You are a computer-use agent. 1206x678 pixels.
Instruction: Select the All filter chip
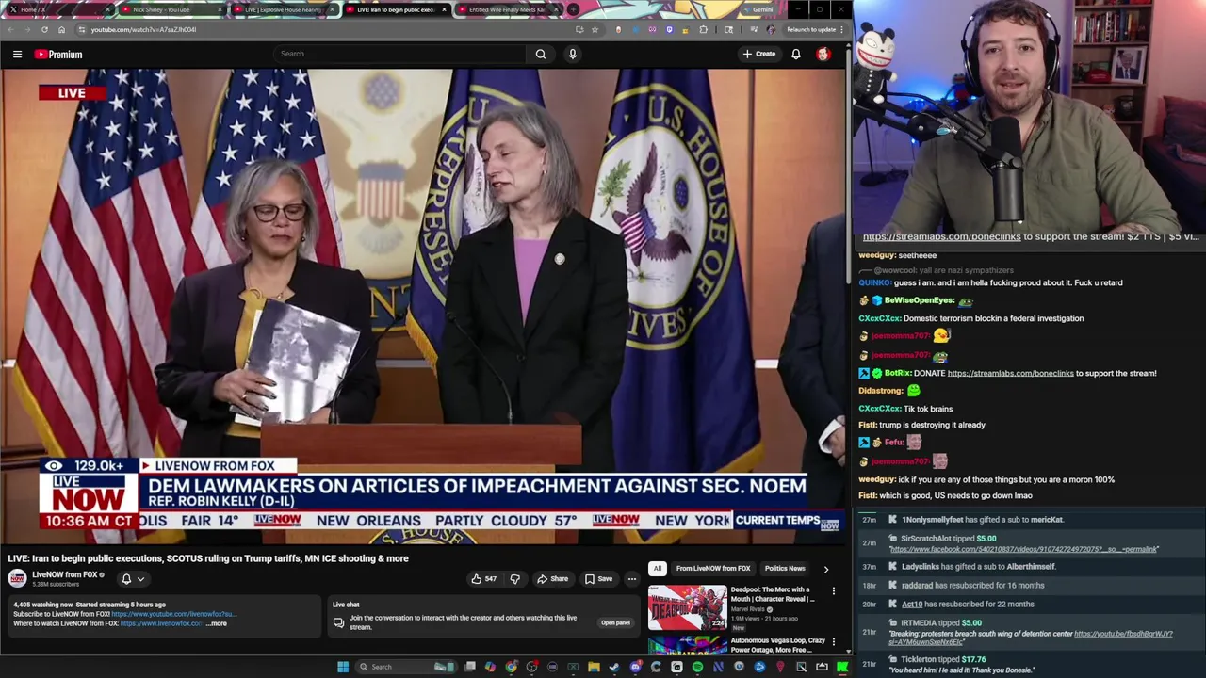point(657,569)
